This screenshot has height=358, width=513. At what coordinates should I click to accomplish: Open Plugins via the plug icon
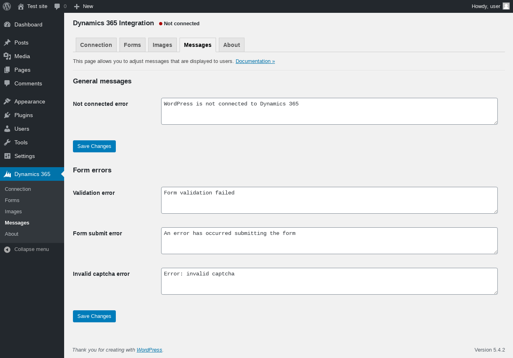(x=7, y=115)
